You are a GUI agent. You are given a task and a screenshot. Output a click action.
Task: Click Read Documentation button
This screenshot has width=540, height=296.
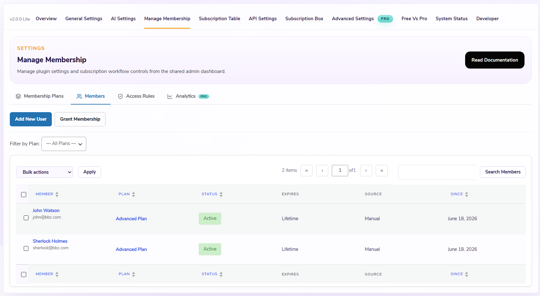point(495,60)
